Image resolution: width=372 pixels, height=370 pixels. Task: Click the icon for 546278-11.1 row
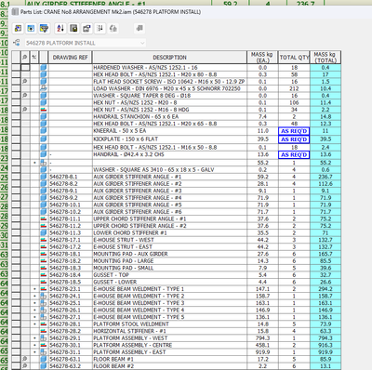[44, 218]
